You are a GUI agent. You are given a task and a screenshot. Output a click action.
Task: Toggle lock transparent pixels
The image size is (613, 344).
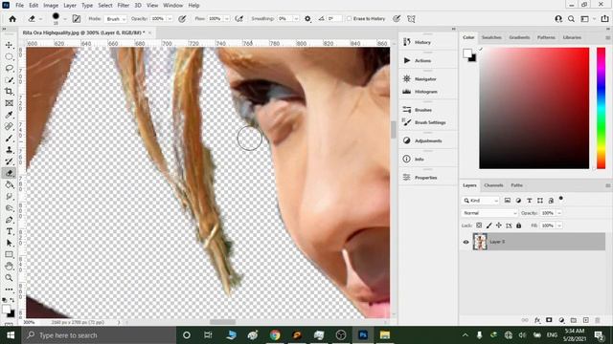point(479,226)
